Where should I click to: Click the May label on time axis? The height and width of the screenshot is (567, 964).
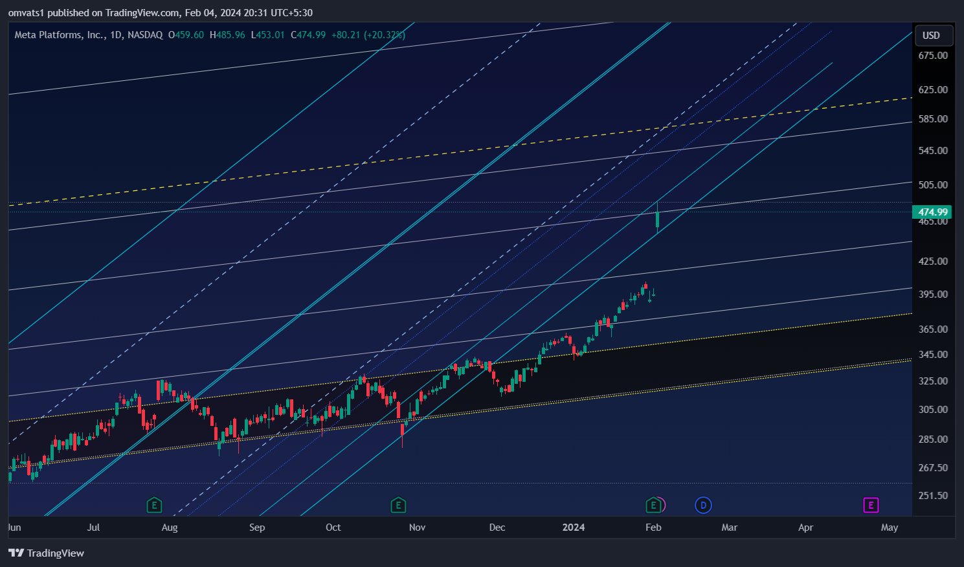point(890,528)
